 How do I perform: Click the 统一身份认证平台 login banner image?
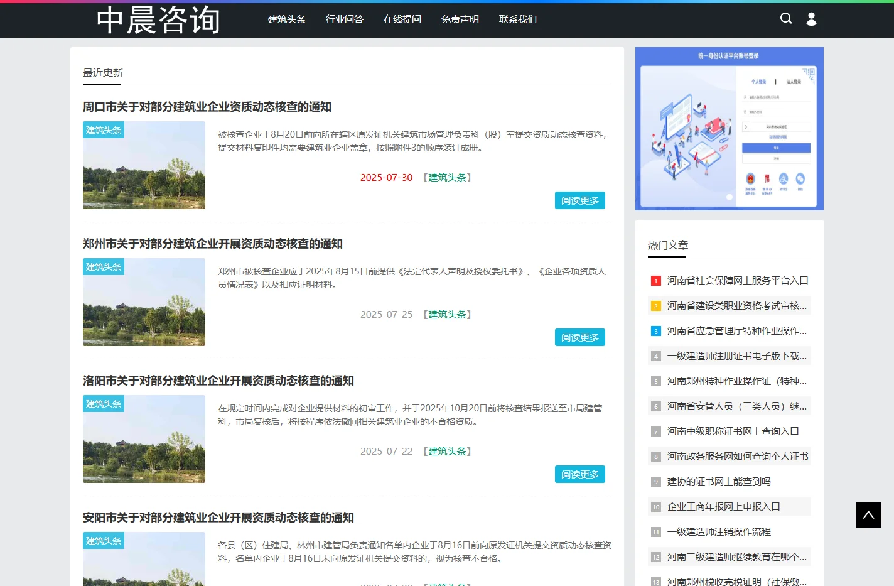point(730,129)
